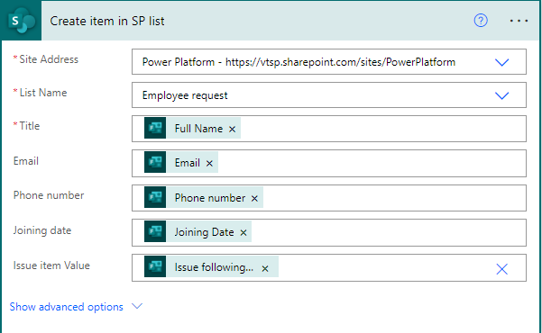Click the Forms icon on Issue following token

click(155, 266)
